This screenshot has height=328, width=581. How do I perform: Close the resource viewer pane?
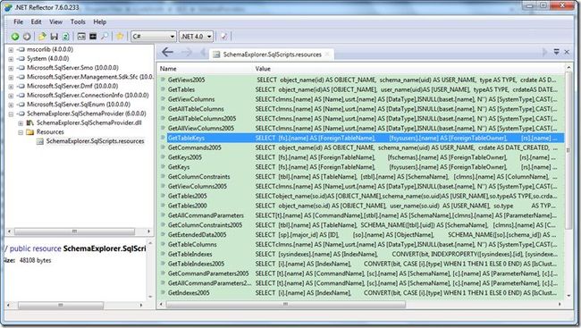[567, 52]
